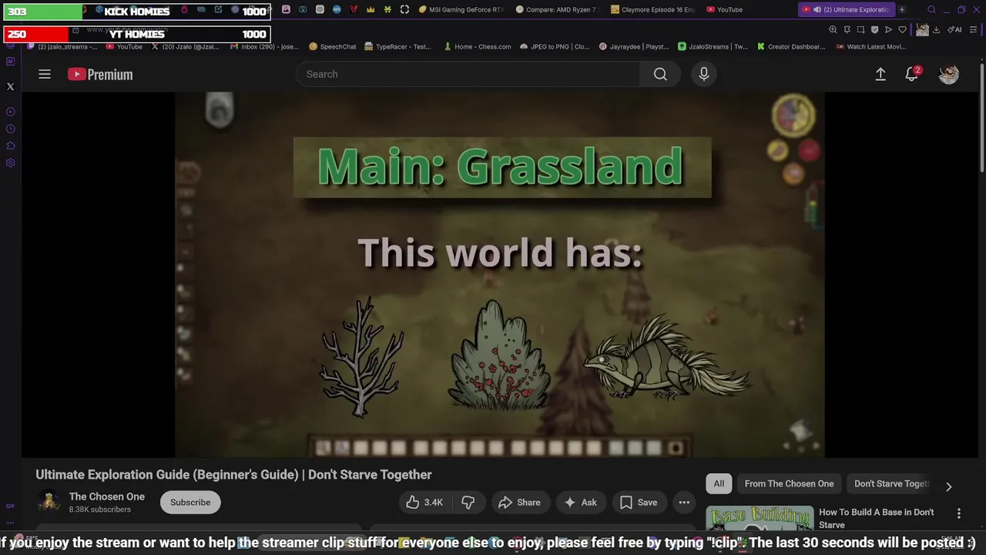The image size is (986, 555).
Task: Start voice search with microphone icon
Action: click(x=703, y=74)
